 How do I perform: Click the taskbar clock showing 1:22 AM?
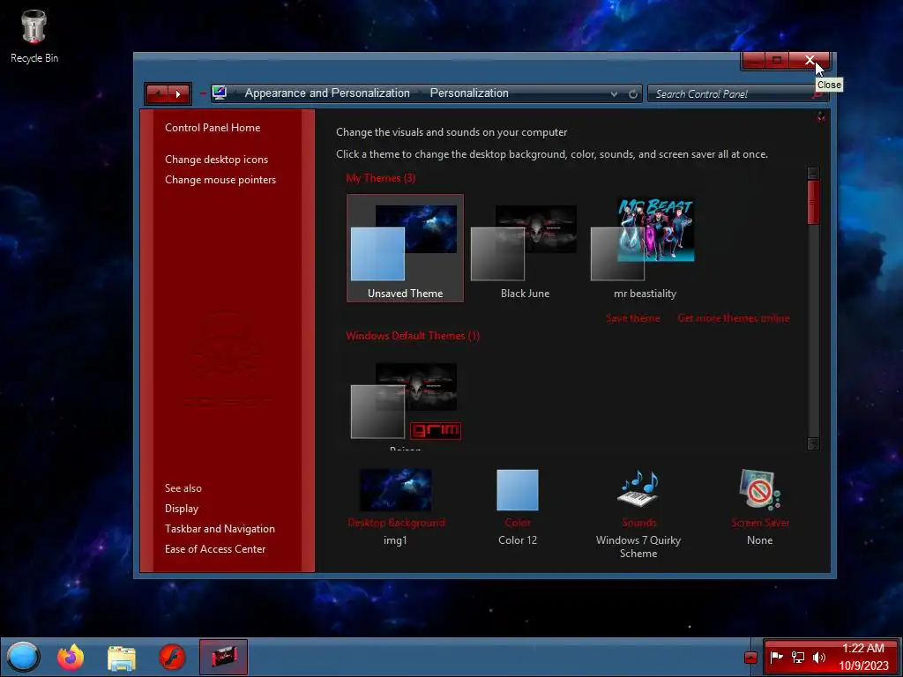coord(862,657)
